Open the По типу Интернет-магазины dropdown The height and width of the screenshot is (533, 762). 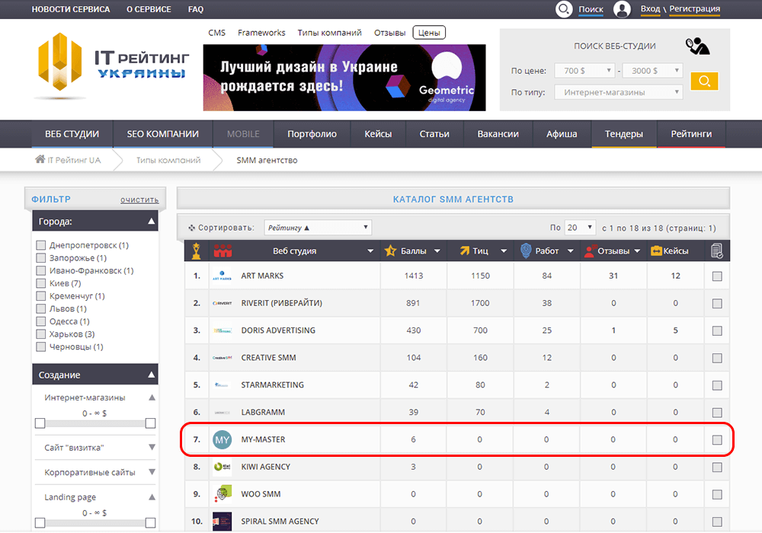tap(619, 92)
